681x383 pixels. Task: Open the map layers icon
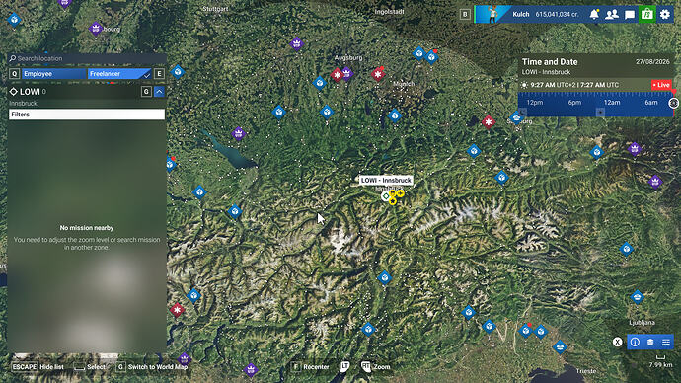click(x=650, y=343)
